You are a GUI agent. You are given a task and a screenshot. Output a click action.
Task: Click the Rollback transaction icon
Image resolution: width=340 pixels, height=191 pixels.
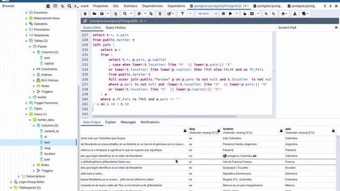(x=274, y=14)
